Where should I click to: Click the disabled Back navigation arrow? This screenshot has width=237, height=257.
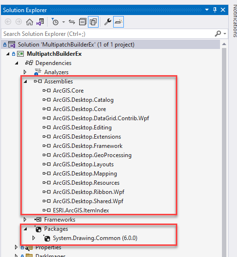pos(8,22)
